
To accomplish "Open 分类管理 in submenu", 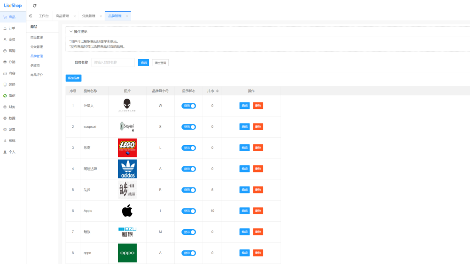I will pyautogui.click(x=37, y=47).
